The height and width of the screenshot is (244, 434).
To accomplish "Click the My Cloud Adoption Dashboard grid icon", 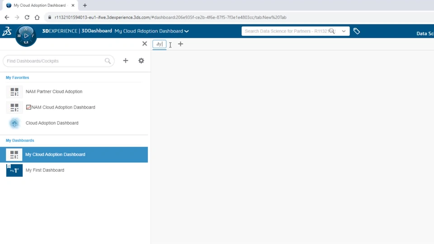I will click(14, 155).
